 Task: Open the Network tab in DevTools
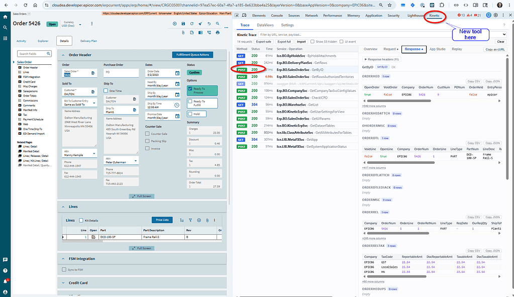click(312, 16)
